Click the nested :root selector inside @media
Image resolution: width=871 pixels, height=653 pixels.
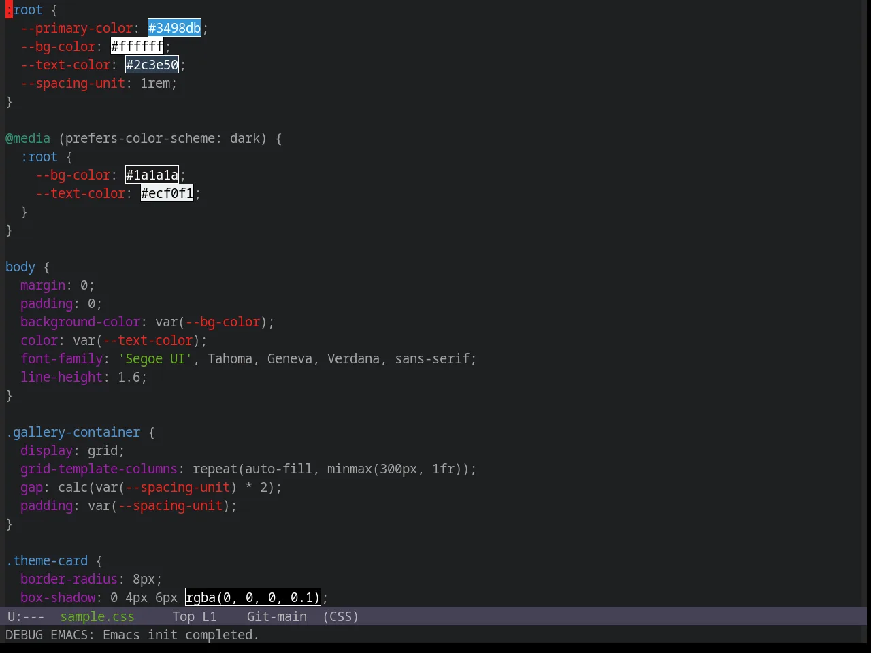coord(39,156)
